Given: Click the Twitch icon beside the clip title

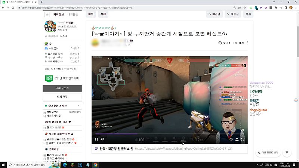Looking at the screenshot, I should tap(96, 149).
